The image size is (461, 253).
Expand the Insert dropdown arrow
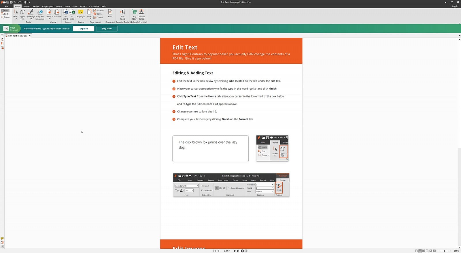[x=90, y=19]
